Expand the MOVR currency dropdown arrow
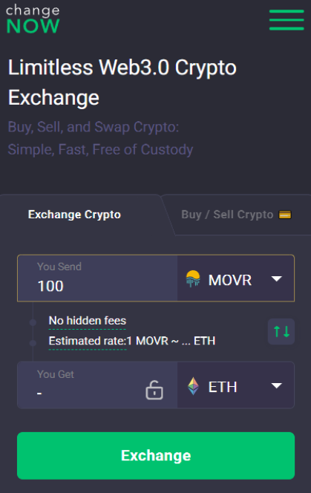 (x=276, y=278)
